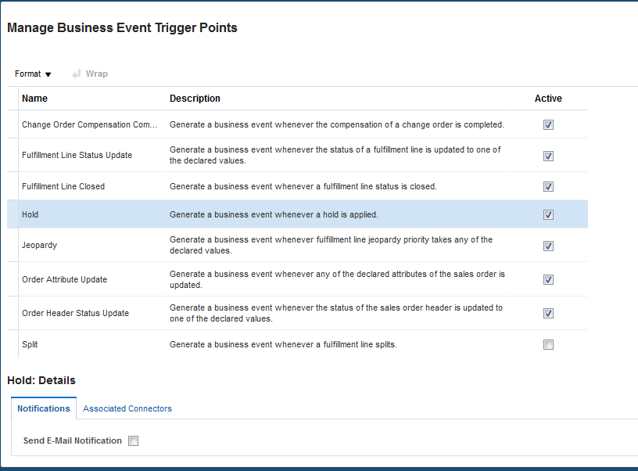Open the Format dropdown menu

coord(33,74)
